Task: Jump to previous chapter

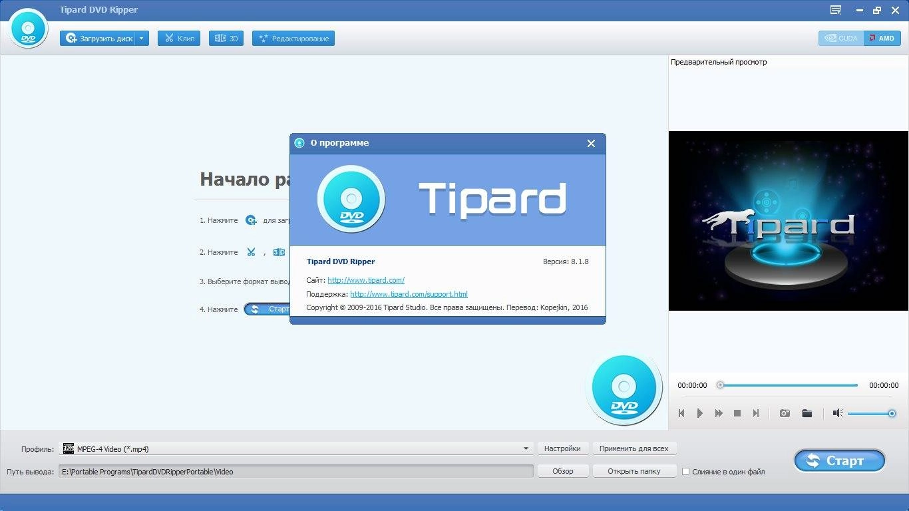Action: click(x=681, y=413)
